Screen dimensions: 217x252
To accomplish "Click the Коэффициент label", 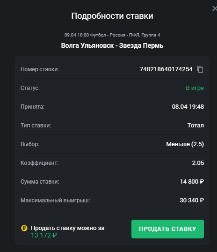I will click(x=39, y=163).
